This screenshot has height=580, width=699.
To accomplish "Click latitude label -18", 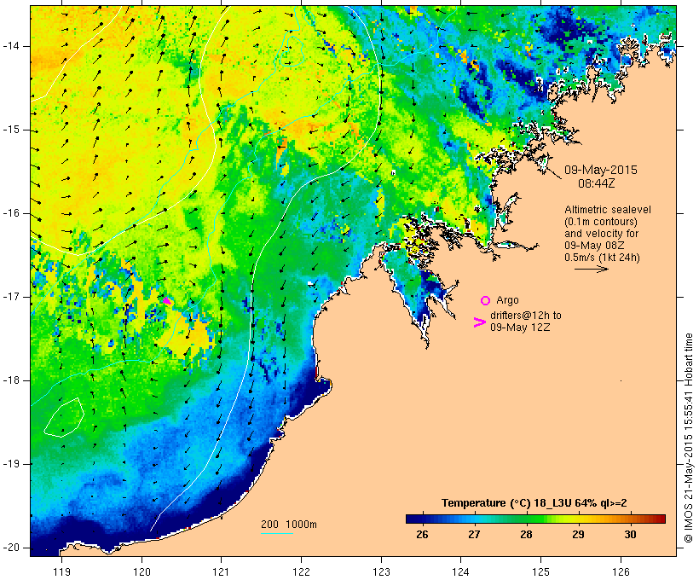I will pos(11,380).
